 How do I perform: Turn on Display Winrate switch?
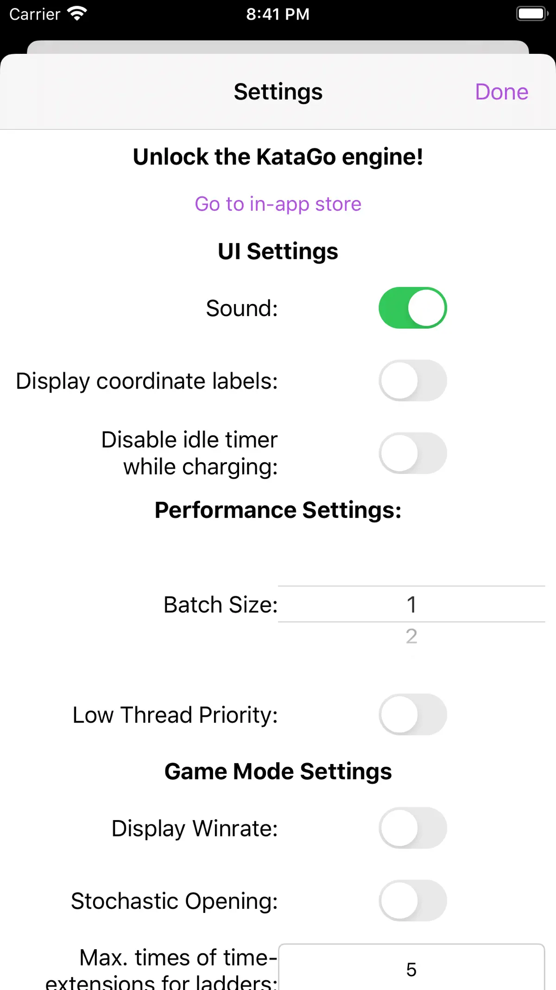(413, 828)
